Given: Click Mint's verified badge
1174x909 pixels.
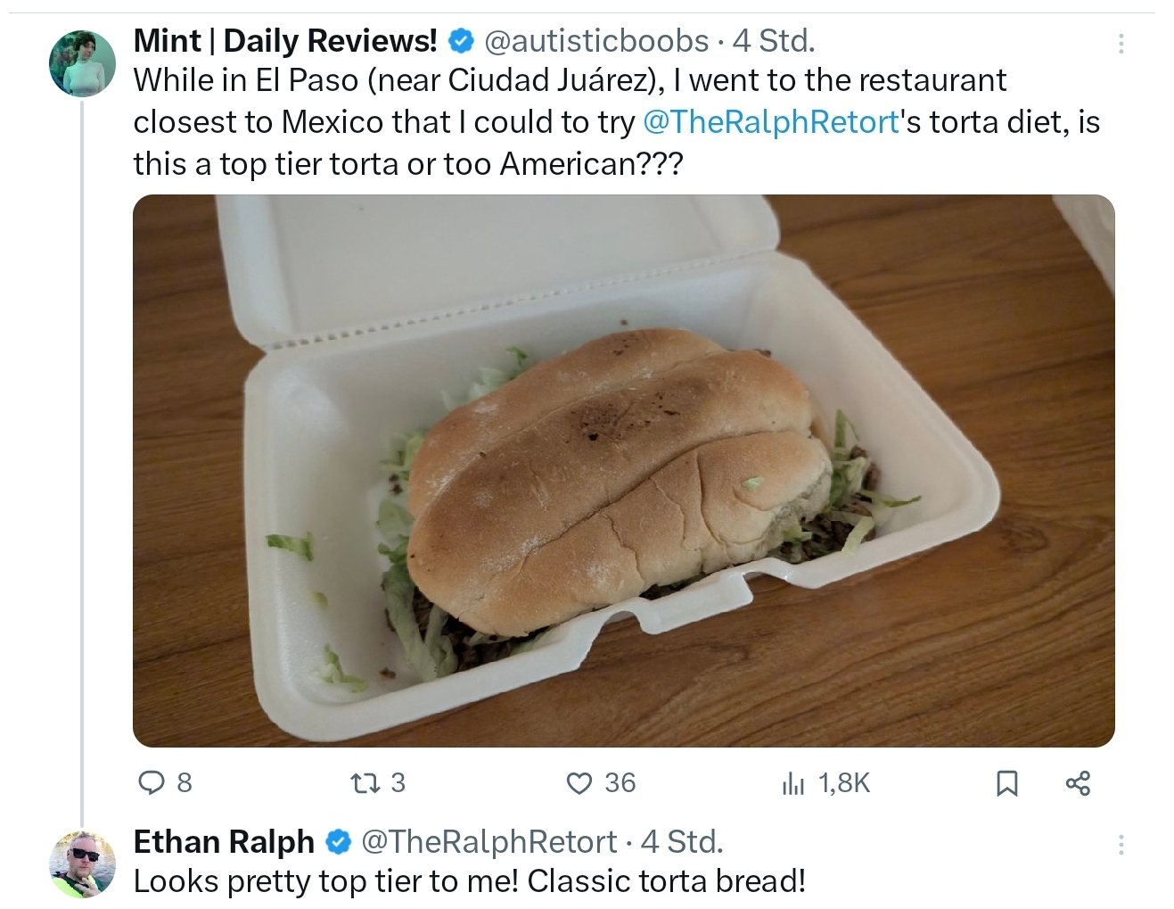Looking at the screenshot, I should 460,41.
